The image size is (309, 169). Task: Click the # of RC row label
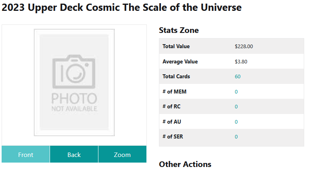tap(171, 106)
